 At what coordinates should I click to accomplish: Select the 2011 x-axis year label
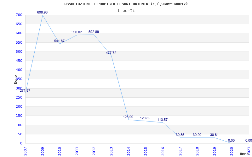[x=77, y=151]
